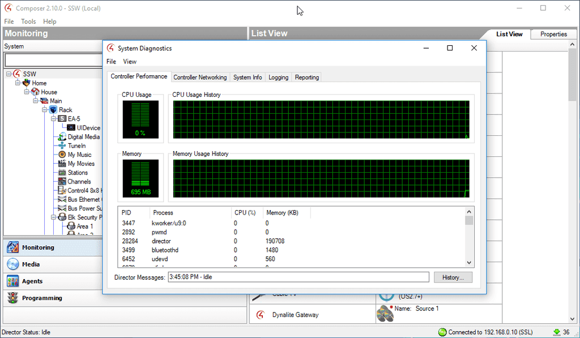Click the Dynalite Gateway icon

click(260, 315)
